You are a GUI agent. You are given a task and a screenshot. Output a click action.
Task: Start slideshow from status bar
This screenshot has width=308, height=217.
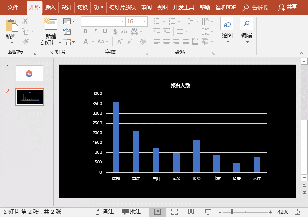[208, 212]
